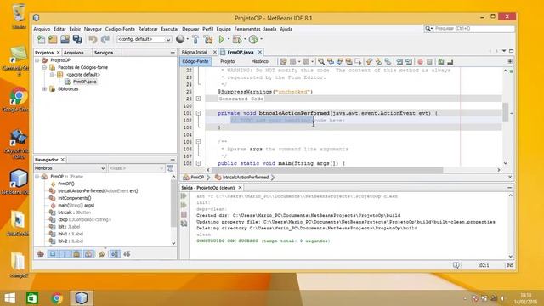Toggle fully qualified names icon in Navigator
544x306 pixels.
[101, 254]
